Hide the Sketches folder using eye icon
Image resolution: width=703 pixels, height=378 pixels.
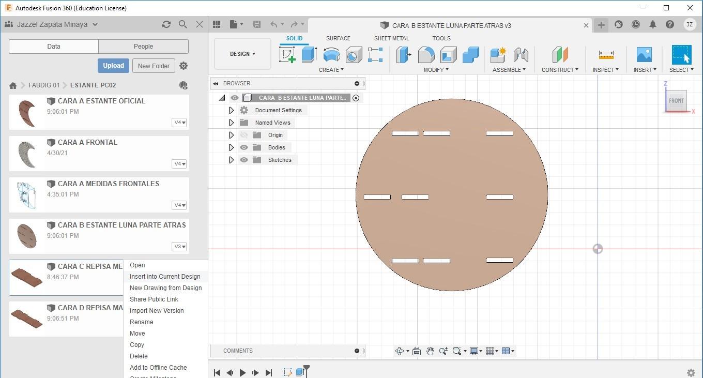click(x=244, y=160)
